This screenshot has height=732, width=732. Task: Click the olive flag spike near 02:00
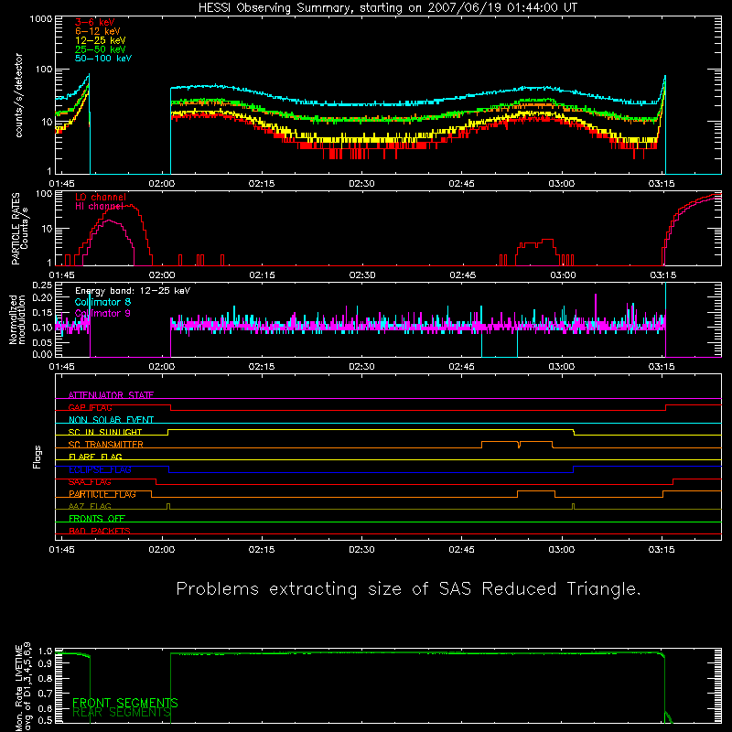[x=168, y=506]
